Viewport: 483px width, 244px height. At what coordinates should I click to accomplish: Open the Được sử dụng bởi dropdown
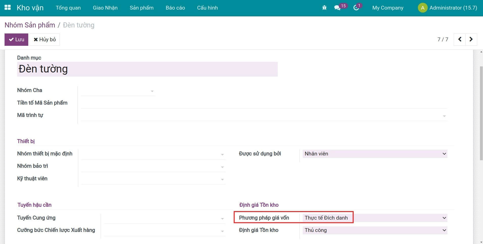[375, 154]
